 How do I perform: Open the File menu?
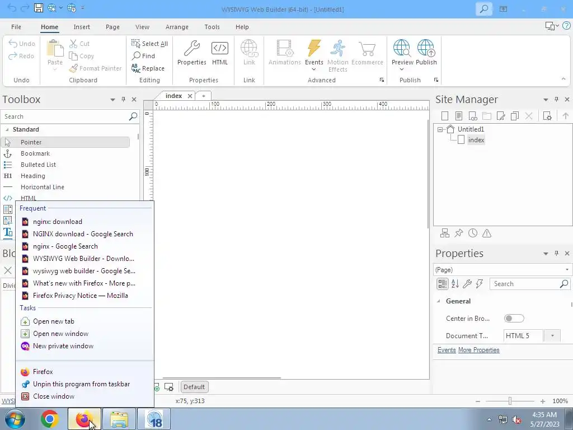tap(16, 27)
